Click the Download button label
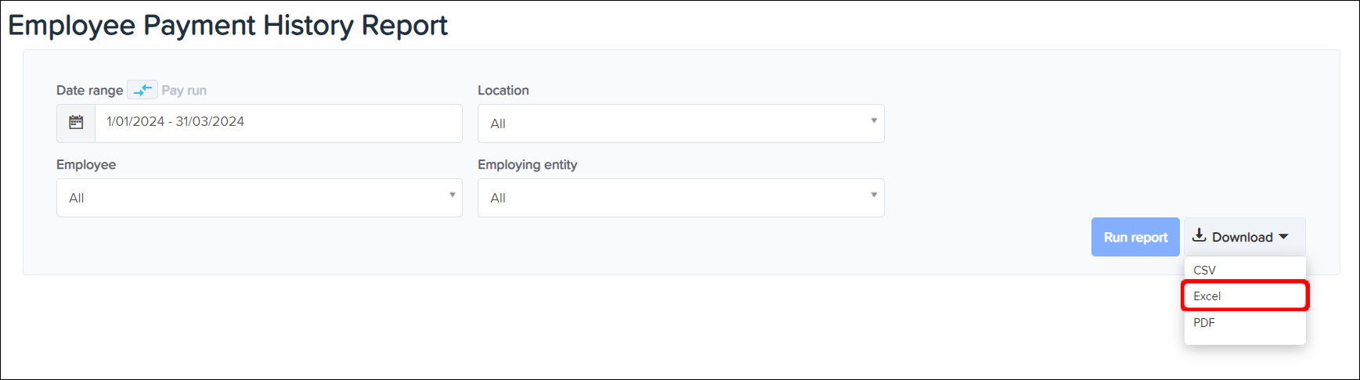 [1242, 237]
